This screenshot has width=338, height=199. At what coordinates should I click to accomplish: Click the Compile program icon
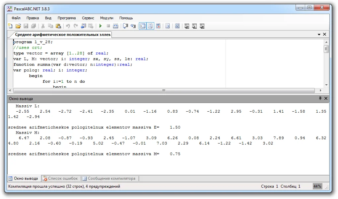coord(115,26)
